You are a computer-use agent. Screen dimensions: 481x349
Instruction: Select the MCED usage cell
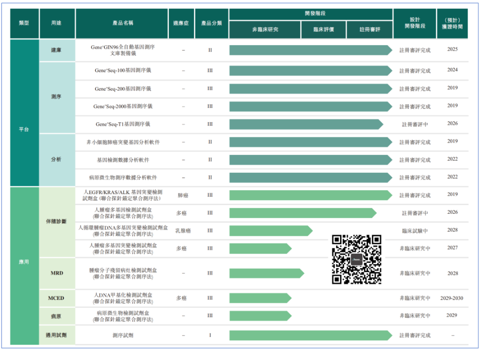tap(57, 298)
